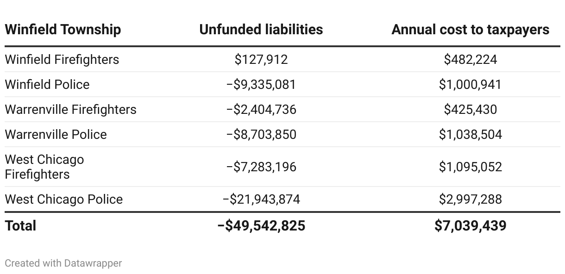Select the −$2,404,736 liabilities cell
Image resolution: width=565 pixels, height=274 pixels.
[261, 110]
